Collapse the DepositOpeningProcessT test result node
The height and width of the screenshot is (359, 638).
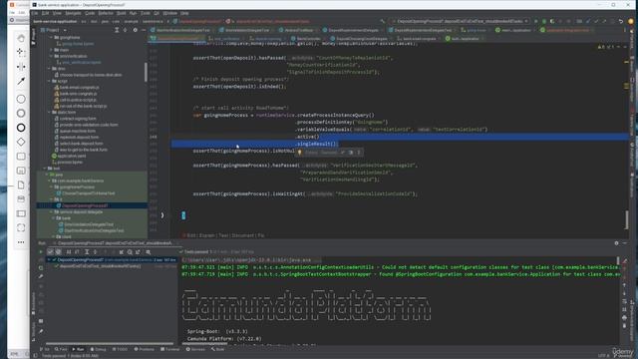[49, 259]
